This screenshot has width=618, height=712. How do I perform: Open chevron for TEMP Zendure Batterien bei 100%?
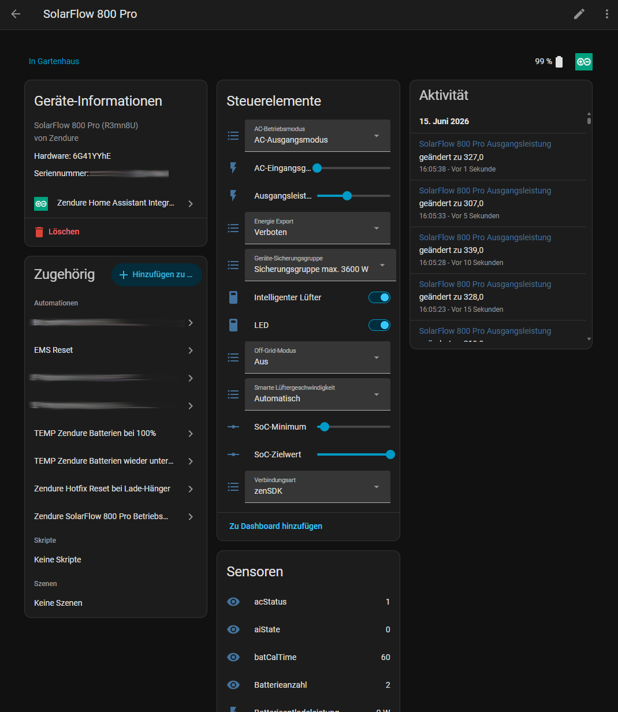coord(191,434)
